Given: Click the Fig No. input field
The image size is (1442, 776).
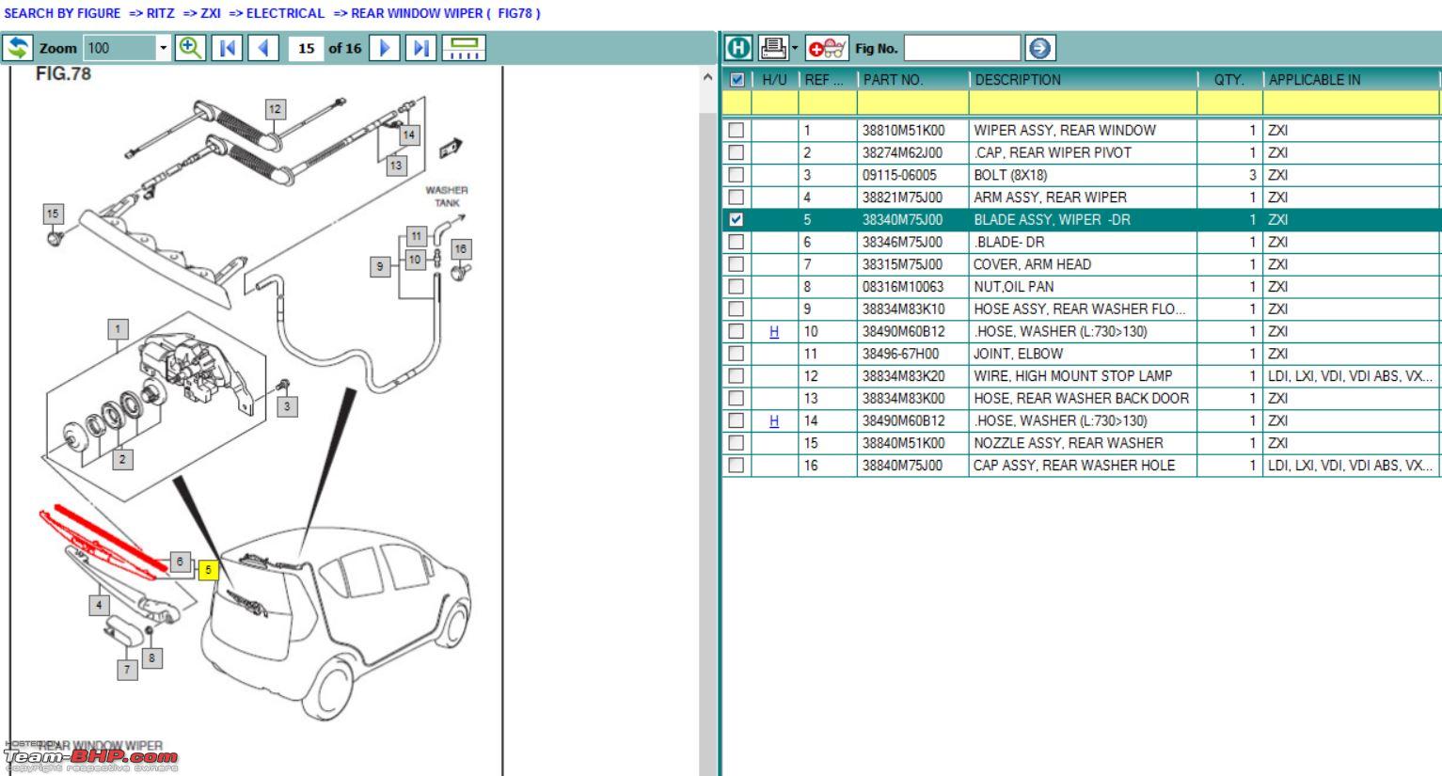Looking at the screenshot, I should (961, 48).
